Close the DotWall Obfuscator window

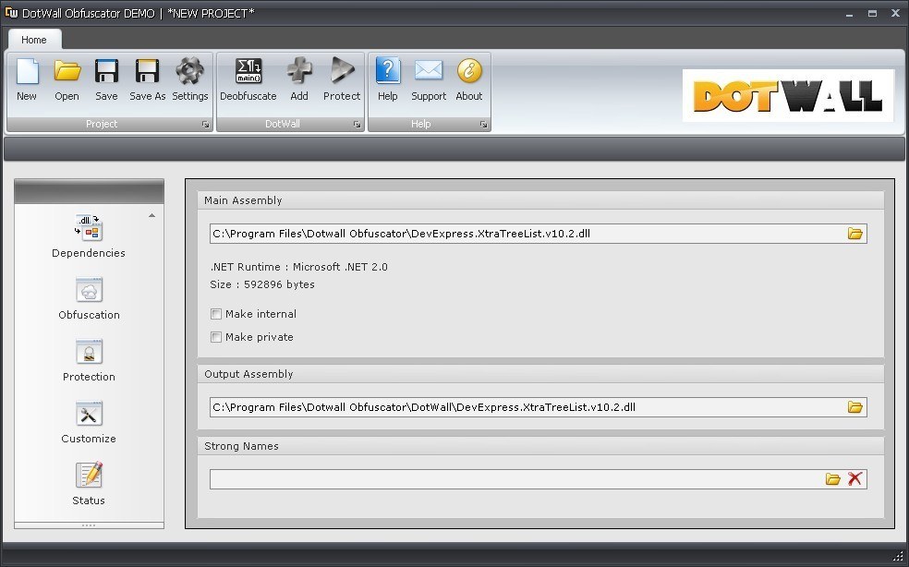click(895, 13)
